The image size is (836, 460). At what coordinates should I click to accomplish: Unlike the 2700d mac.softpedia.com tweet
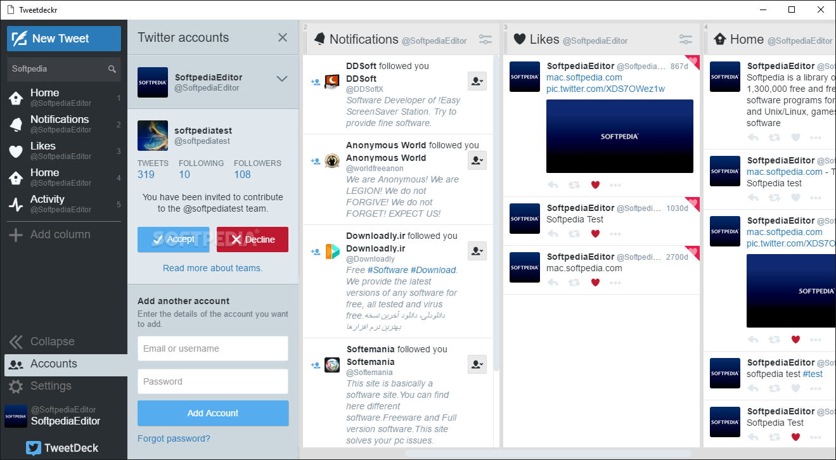pyautogui.click(x=595, y=283)
